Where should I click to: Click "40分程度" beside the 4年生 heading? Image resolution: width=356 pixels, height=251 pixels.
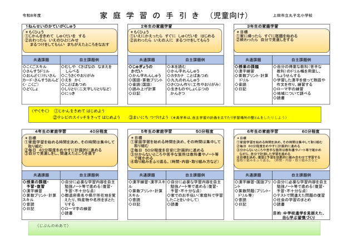pyautogui.click(x=98, y=132)
